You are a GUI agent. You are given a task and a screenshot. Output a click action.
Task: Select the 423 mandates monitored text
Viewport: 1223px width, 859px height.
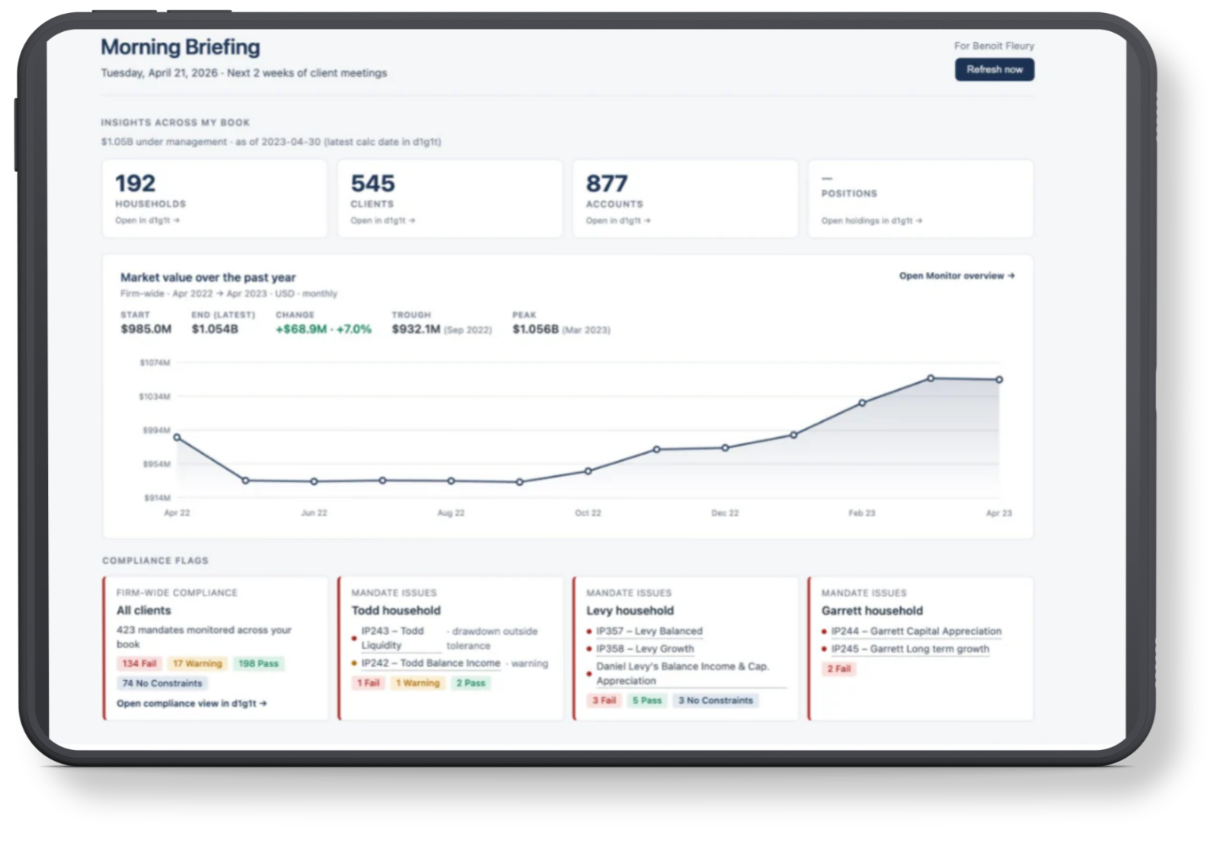(x=203, y=637)
